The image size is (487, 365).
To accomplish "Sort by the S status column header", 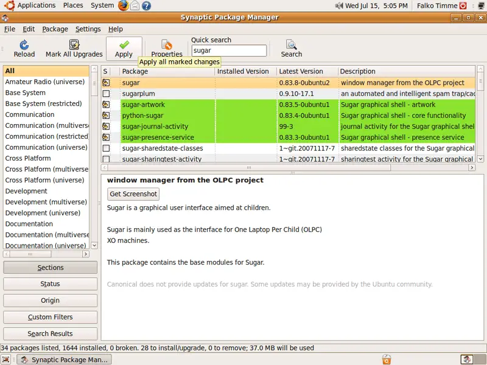I will [x=105, y=71].
